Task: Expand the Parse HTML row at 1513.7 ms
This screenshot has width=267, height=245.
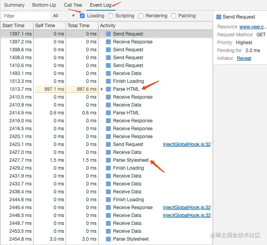Action: 102,89
